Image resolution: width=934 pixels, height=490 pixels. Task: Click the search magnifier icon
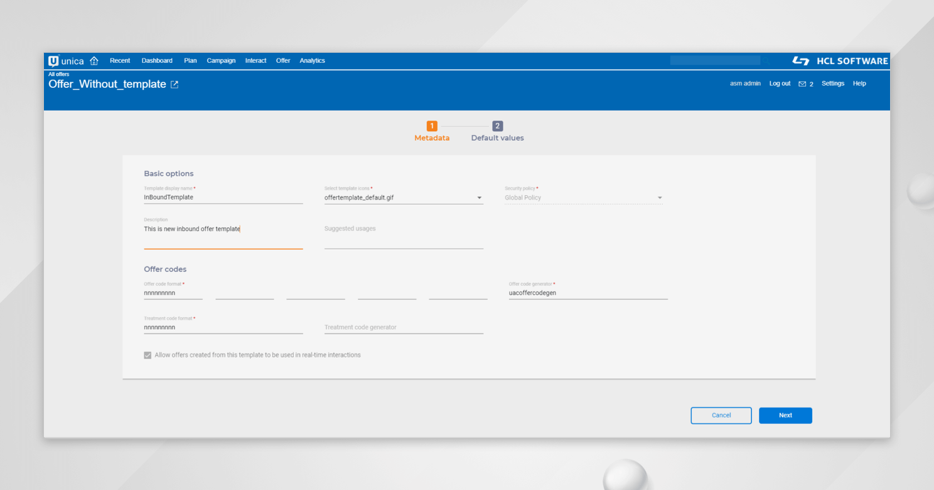coord(767,60)
